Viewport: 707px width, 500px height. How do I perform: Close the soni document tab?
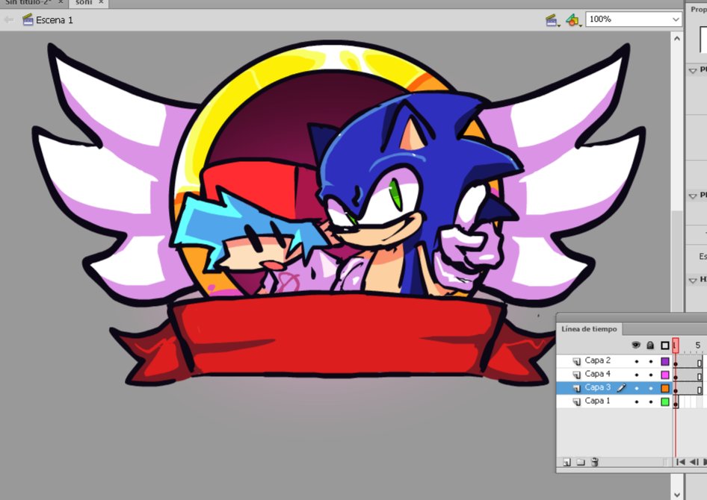[x=101, y=3]
